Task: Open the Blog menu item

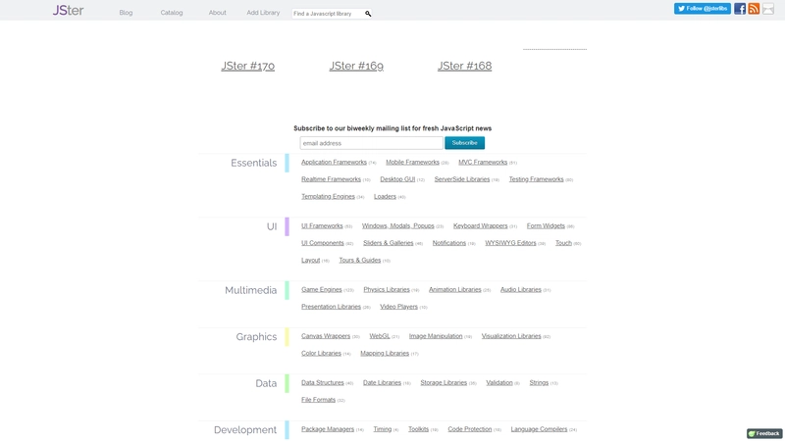Action: pyautogui.click(x=126, y=13)
